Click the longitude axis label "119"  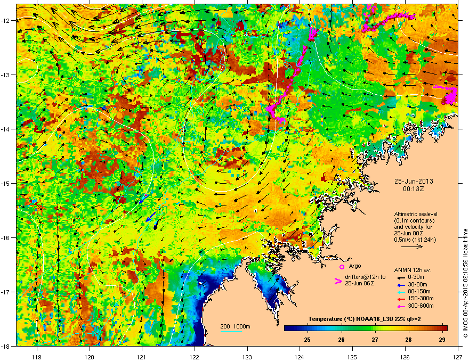pos(37,357)
